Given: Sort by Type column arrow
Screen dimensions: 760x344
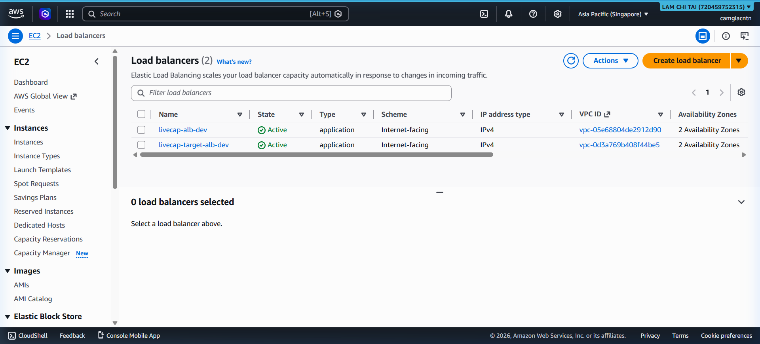Looking at the screenshot, I should tap(364, 114).
